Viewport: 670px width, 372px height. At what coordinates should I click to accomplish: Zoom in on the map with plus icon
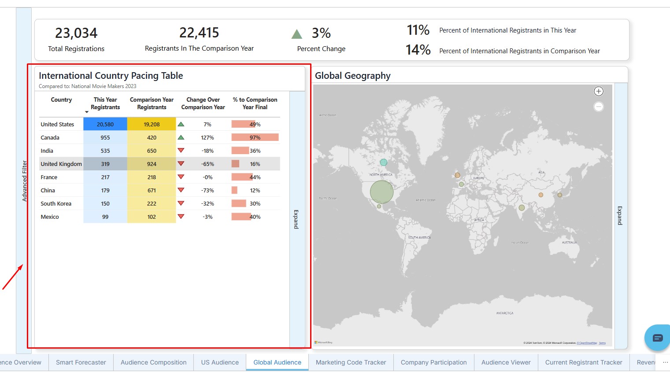[598, 91]
